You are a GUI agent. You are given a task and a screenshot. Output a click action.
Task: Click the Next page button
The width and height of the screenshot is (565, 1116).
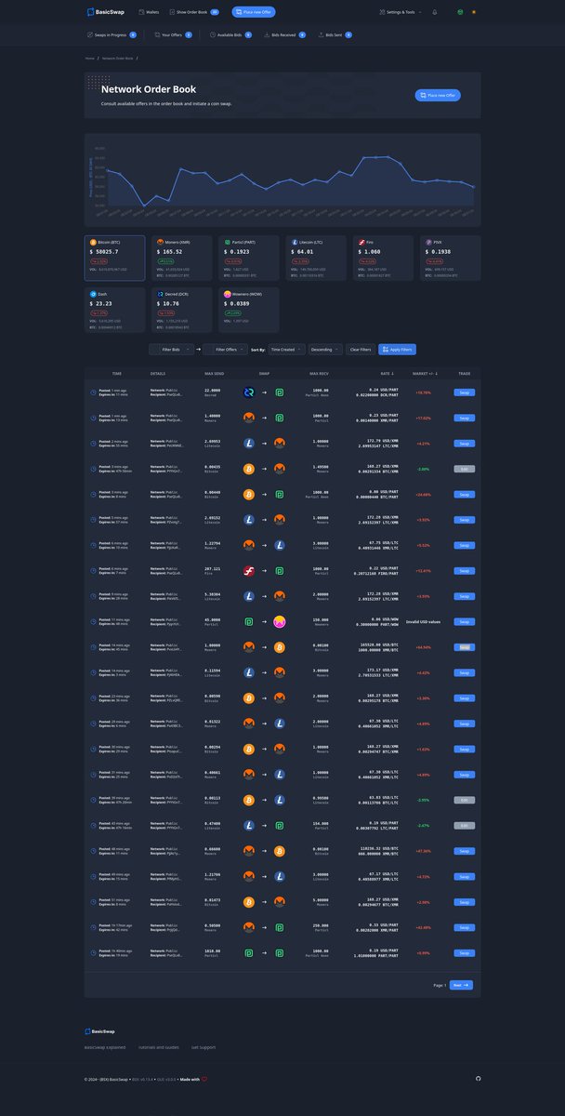coord(462,985)
